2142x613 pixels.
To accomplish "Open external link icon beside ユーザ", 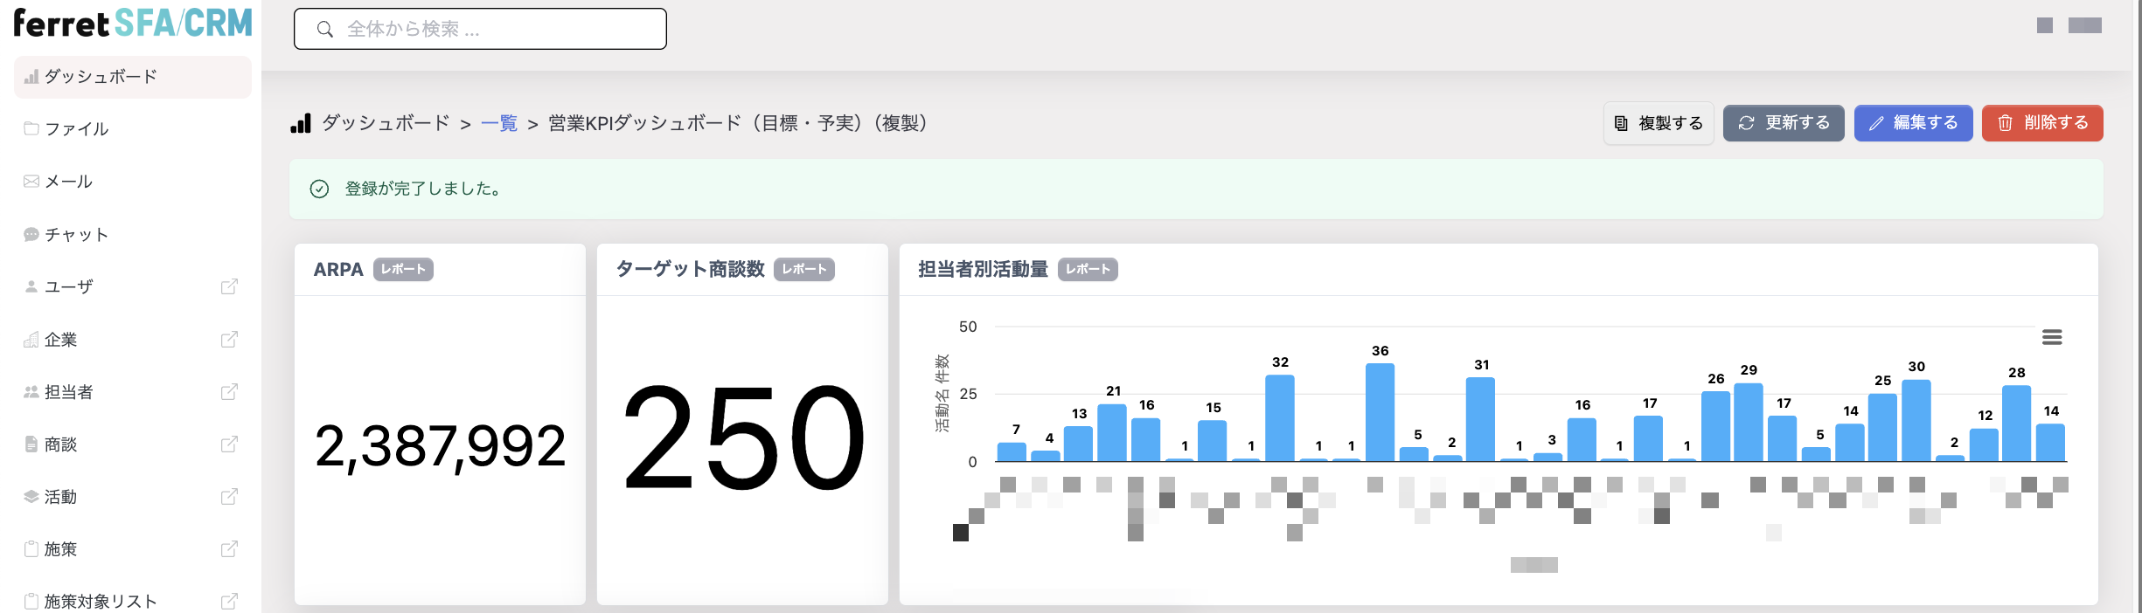I will pos(229,286).
